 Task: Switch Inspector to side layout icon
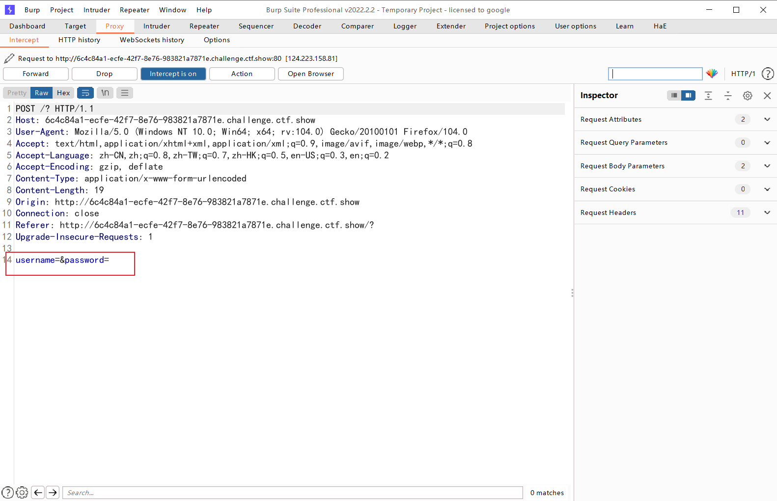(x=689, y=95)
